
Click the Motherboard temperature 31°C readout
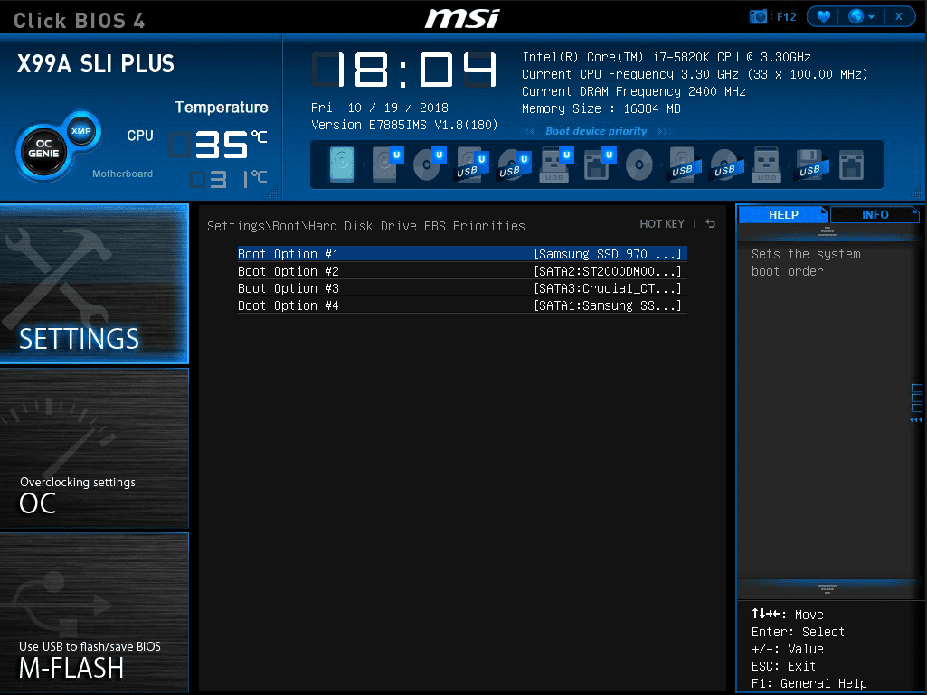pyautogui.click(x=228, y=179)
